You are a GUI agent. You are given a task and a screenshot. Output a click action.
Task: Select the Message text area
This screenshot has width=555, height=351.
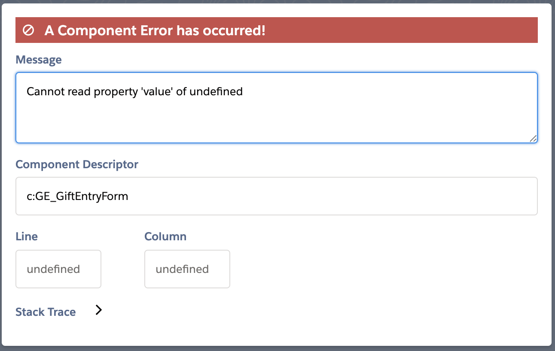point(276,107)
